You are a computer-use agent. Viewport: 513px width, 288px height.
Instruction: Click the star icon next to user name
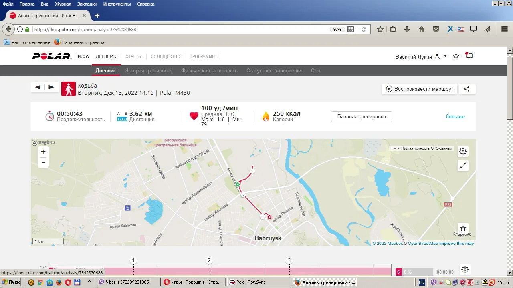456,56
